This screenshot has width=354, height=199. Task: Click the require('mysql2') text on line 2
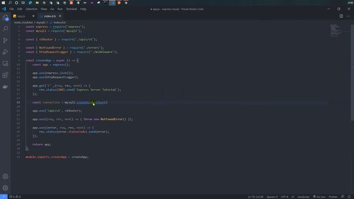66,31
